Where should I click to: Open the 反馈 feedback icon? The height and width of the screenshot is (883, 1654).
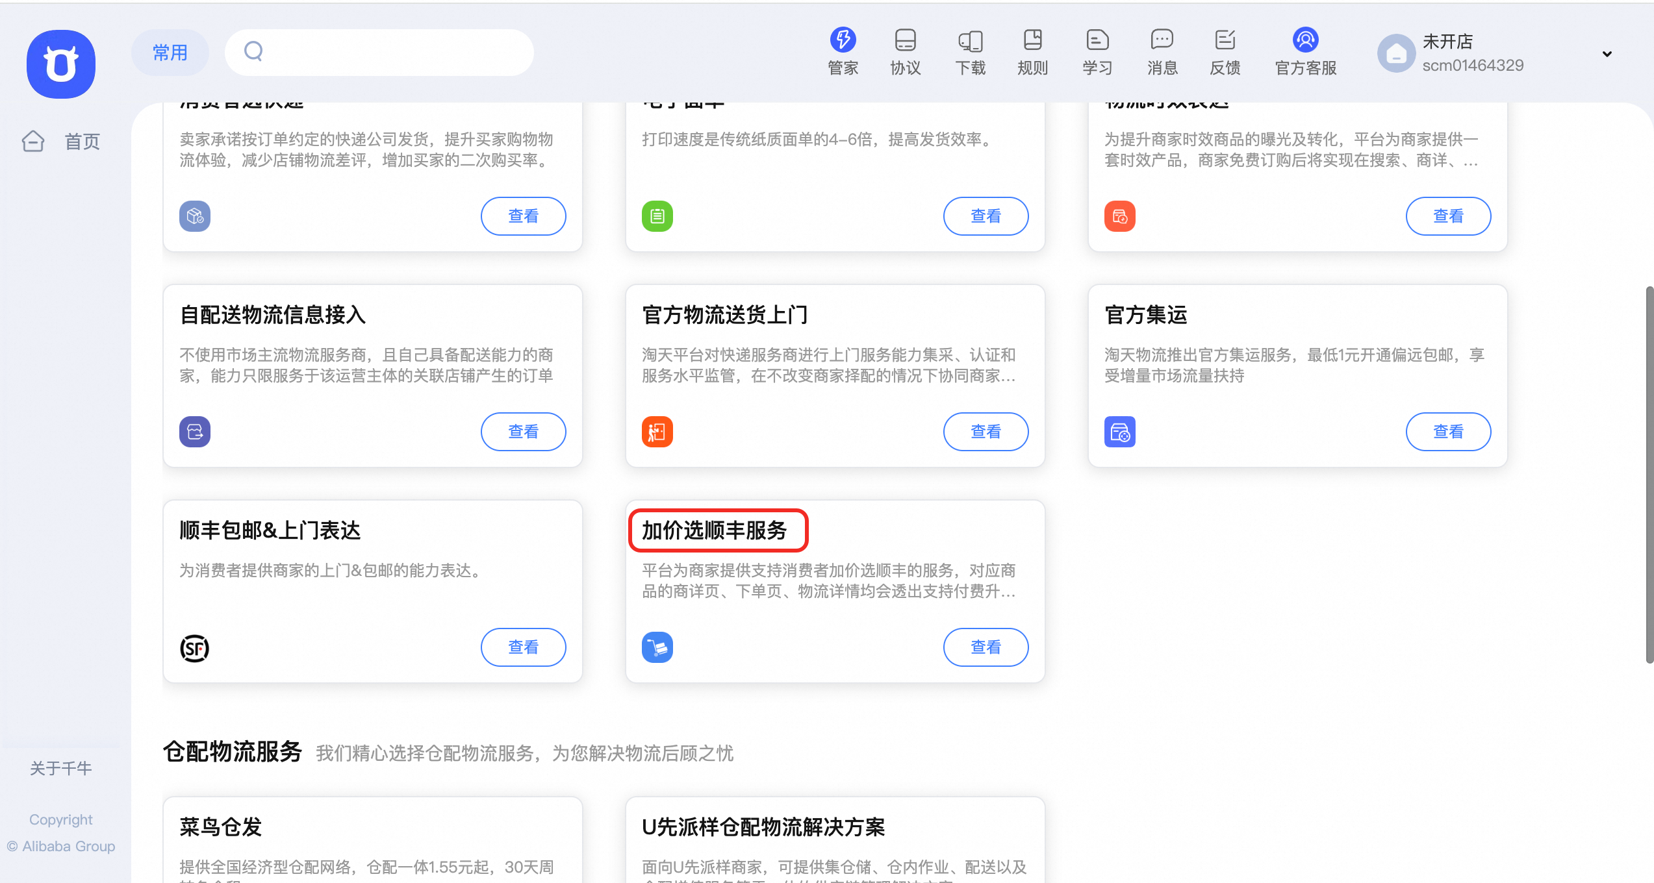[1225, 40]
